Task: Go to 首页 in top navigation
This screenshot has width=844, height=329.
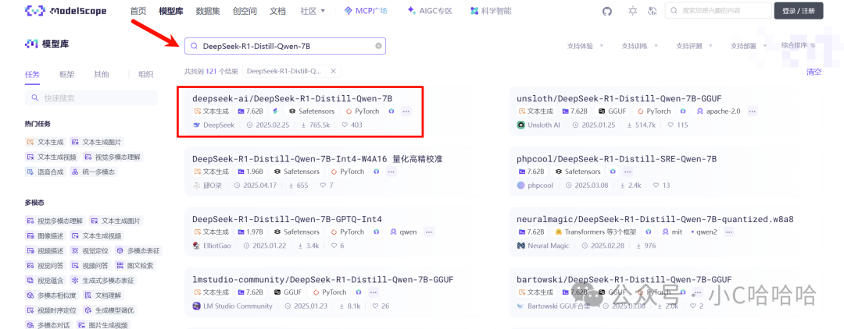Action: (x=138, y=11)
